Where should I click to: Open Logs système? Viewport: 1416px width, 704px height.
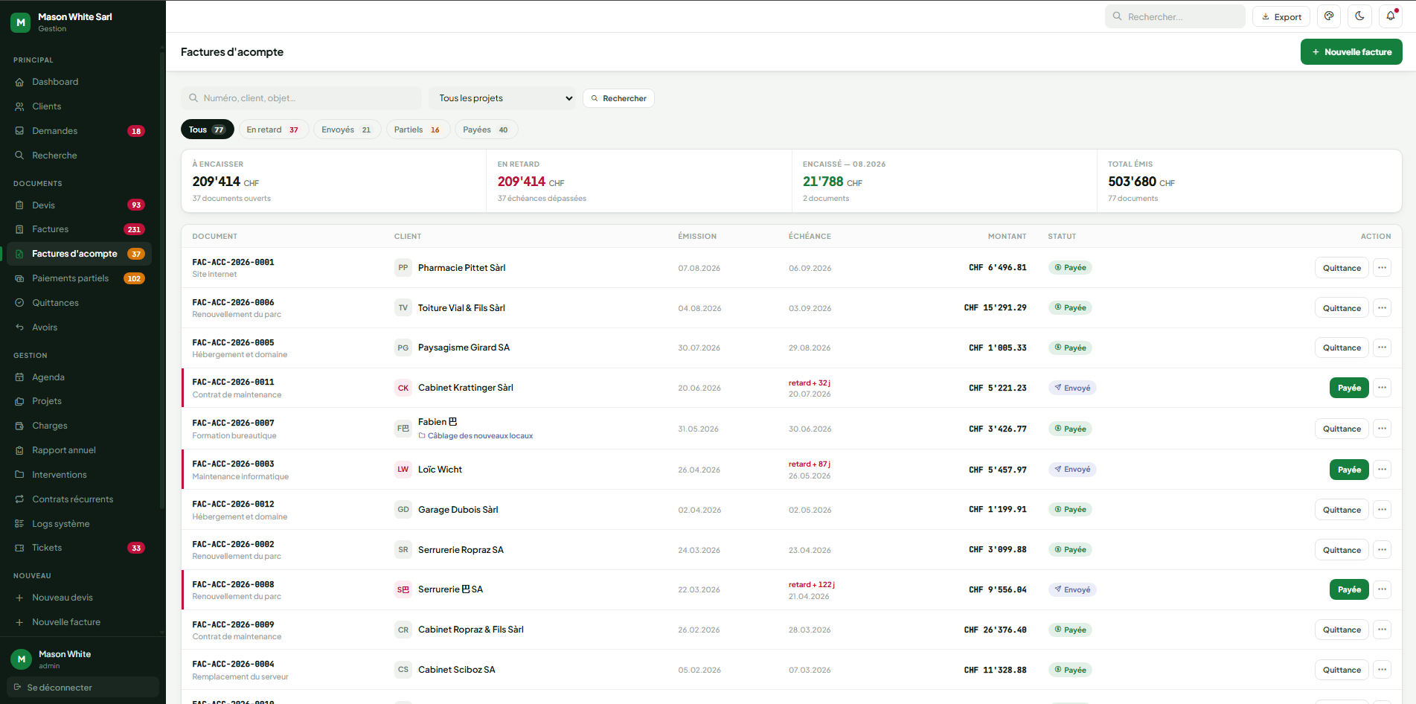click(x=79, y=524)
